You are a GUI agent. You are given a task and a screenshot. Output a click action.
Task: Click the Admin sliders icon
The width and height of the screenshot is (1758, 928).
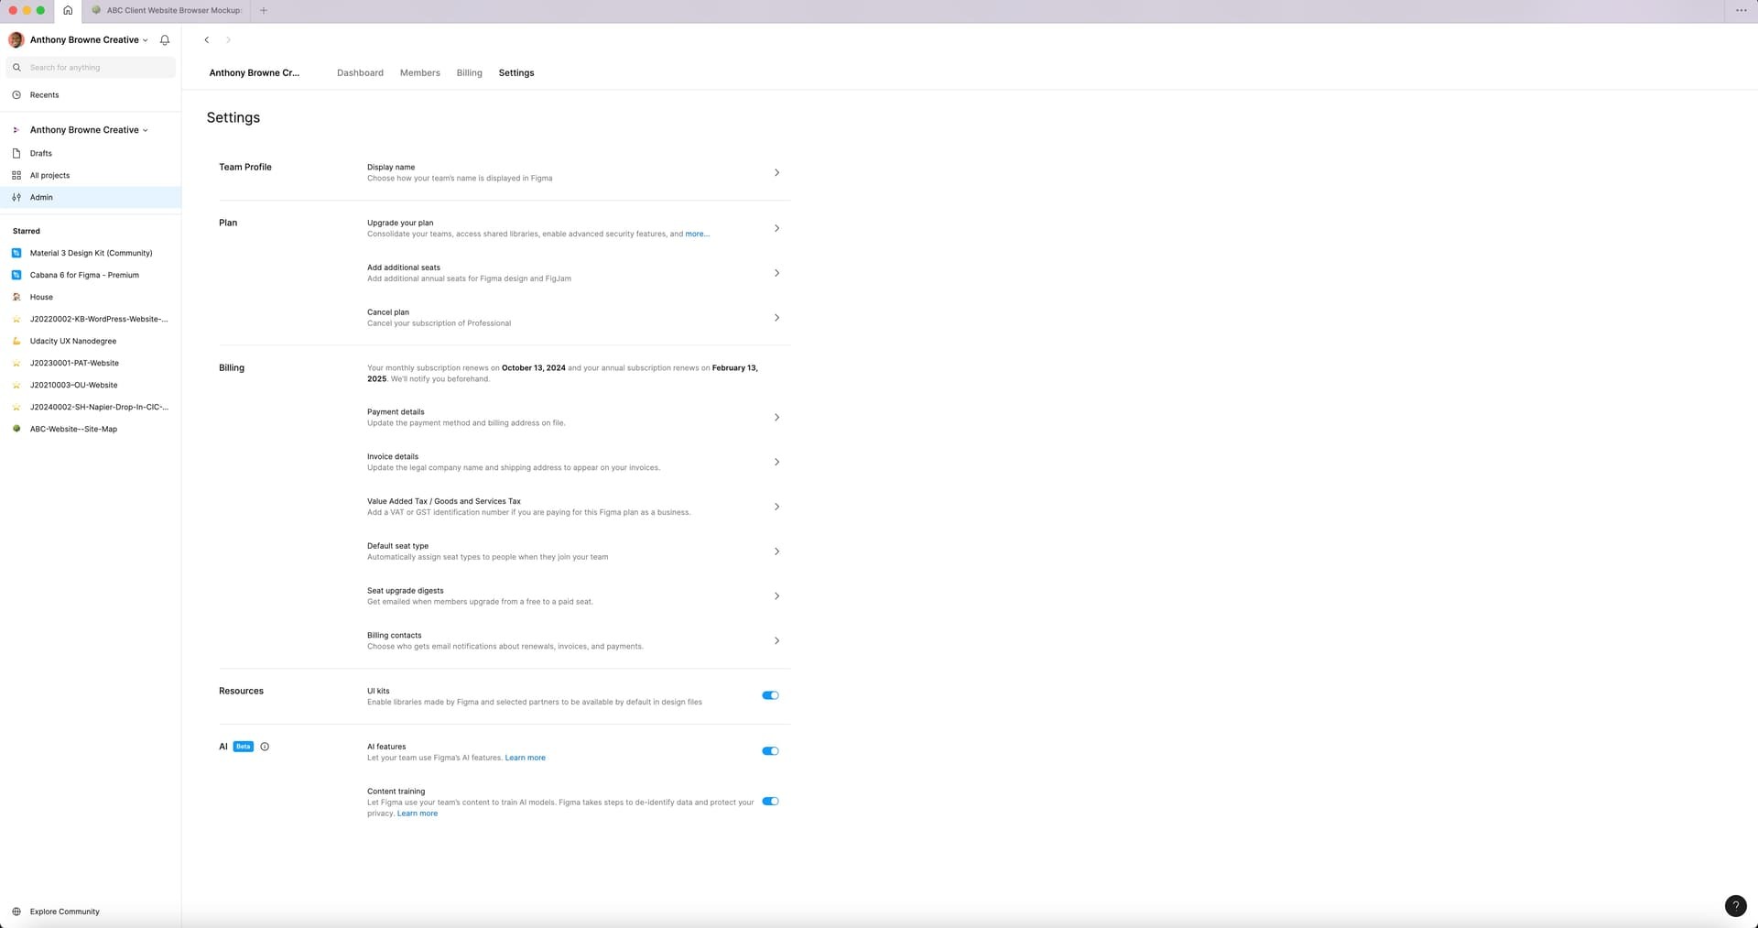click(16, 198)
